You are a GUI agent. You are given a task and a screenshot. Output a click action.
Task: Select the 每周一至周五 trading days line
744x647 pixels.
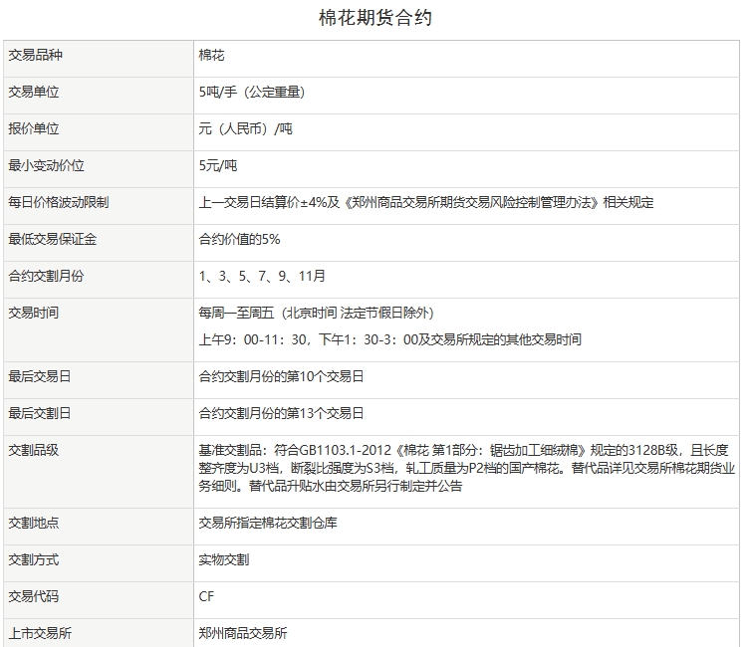pyautogui.click(x=317, y=313)
